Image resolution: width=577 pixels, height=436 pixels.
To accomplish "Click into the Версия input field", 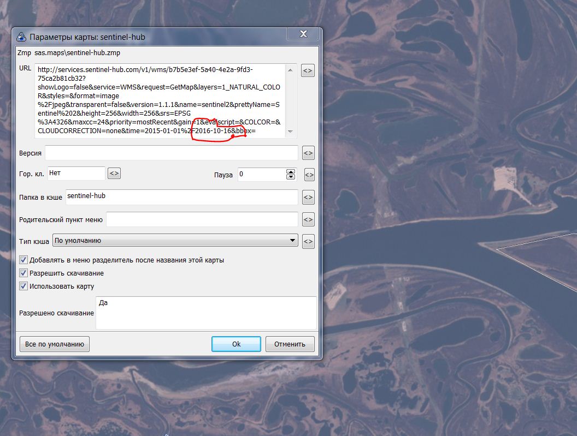I will [172, 153].
